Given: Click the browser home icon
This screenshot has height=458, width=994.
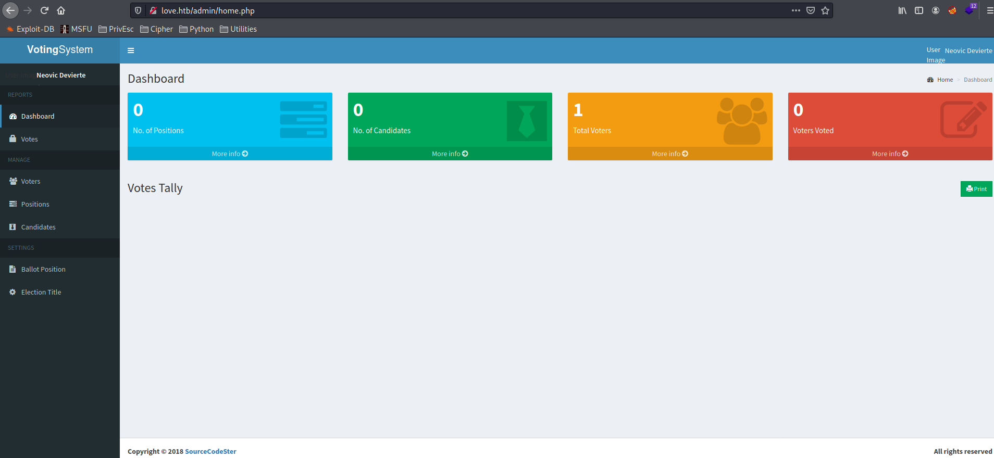Looking at the screenshot, I should [x=61, y=10].
